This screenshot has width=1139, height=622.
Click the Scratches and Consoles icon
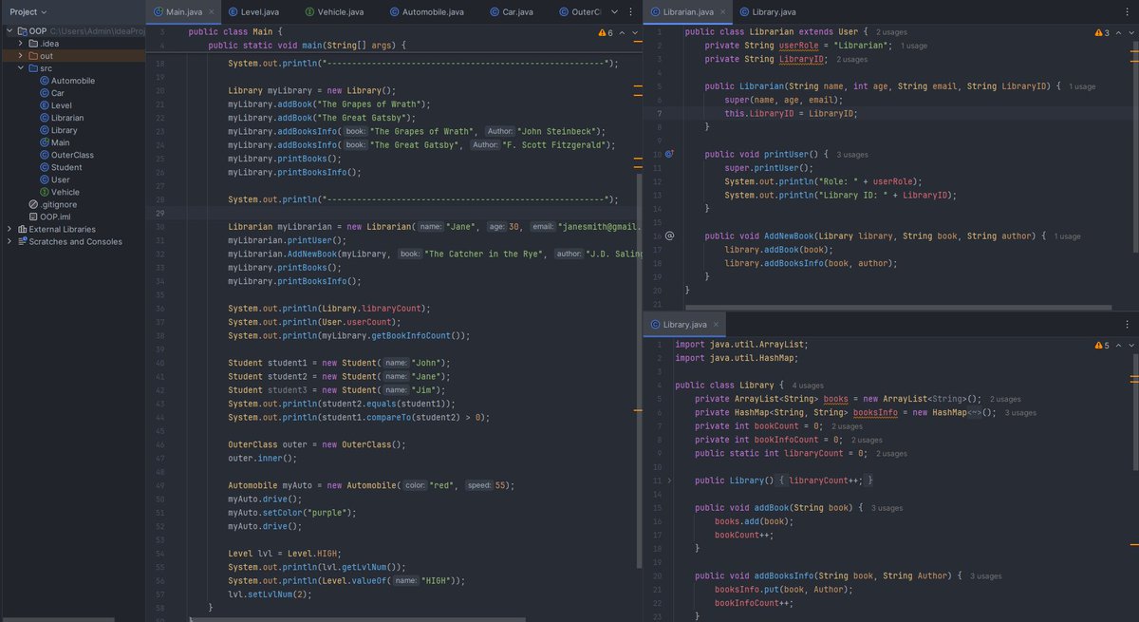tap(22, 241)
